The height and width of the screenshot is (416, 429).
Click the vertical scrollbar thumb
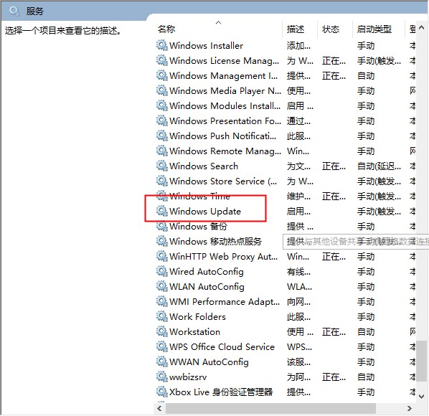click(x=422, y=361)
